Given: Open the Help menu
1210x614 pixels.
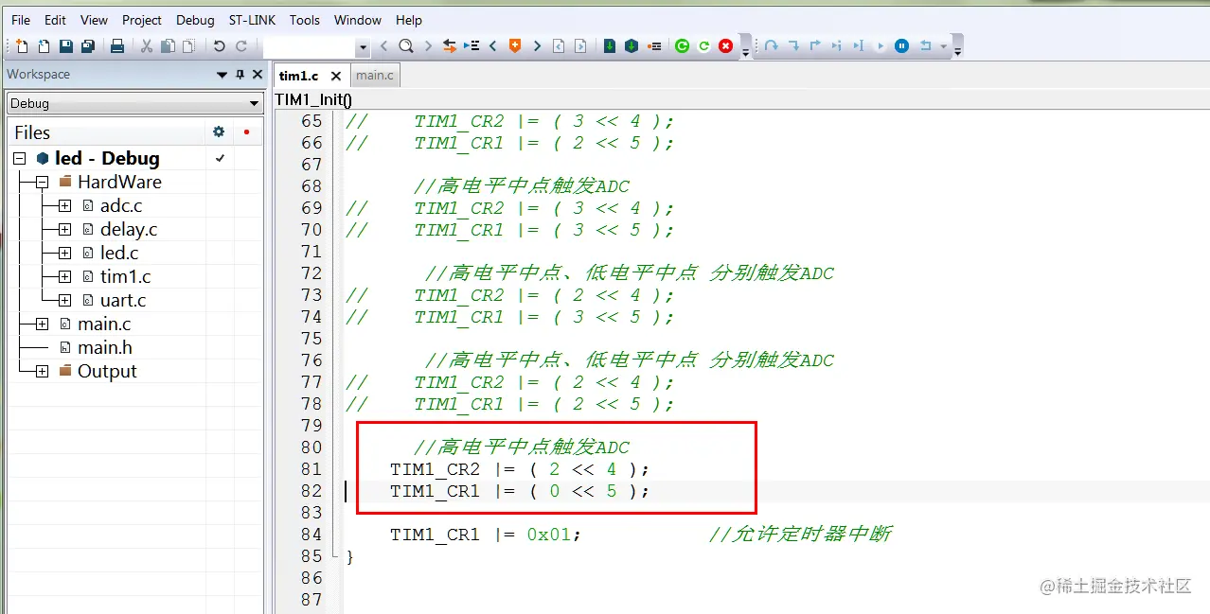Looking at the screenshot, I should pos(409,20).
